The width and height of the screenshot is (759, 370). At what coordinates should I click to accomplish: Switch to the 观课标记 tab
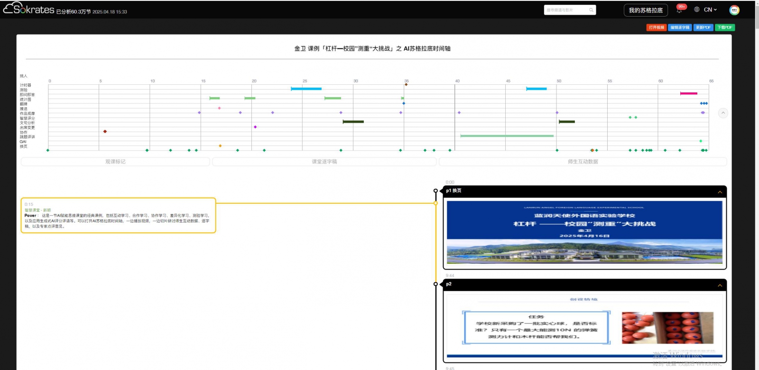pyautogui.click(x=115, y=162)
